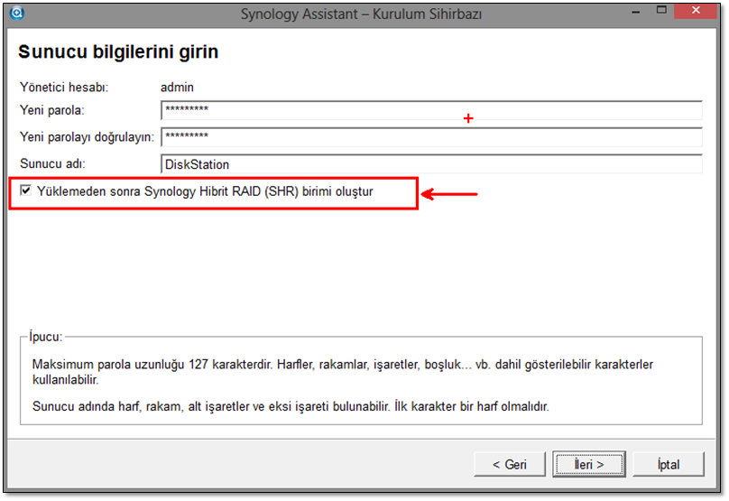This screenshot has width=729, height=501.
Task: Toggle the Synology Hibrit RAID (SHR) checkbox
Action: pyautogui.click(x=25, y=190)
